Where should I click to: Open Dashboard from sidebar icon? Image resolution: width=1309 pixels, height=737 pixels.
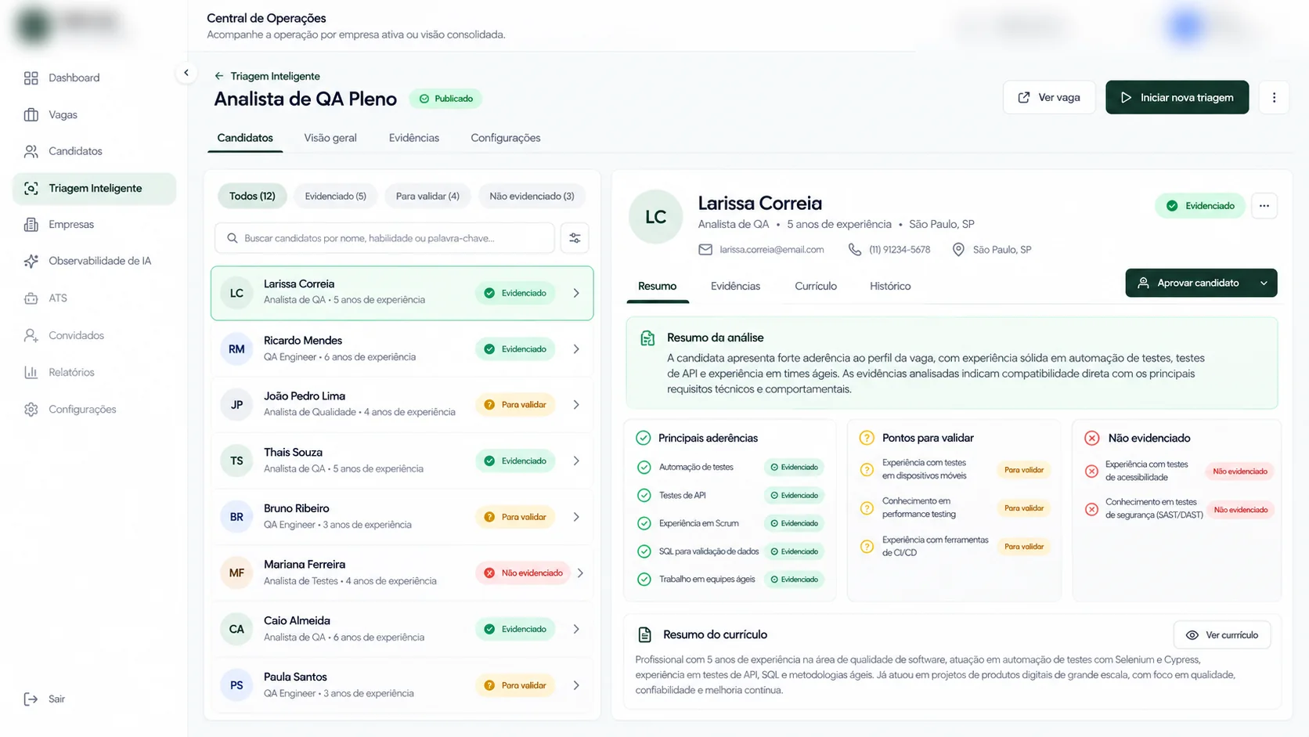point(31,78)
